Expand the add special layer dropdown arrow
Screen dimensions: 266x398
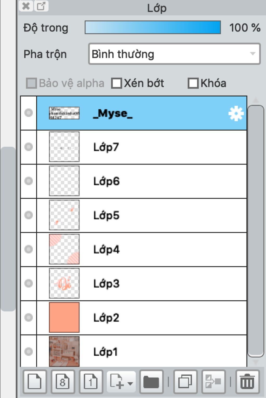[x=130, y=383]
